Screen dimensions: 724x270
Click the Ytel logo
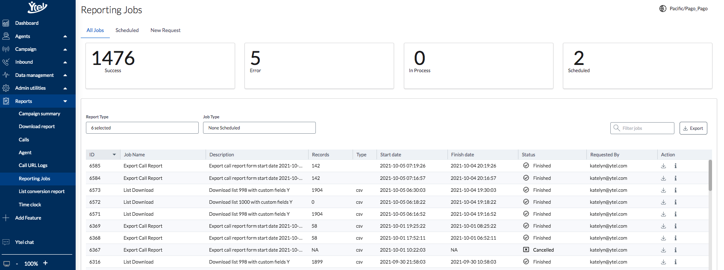coord(38,7)
